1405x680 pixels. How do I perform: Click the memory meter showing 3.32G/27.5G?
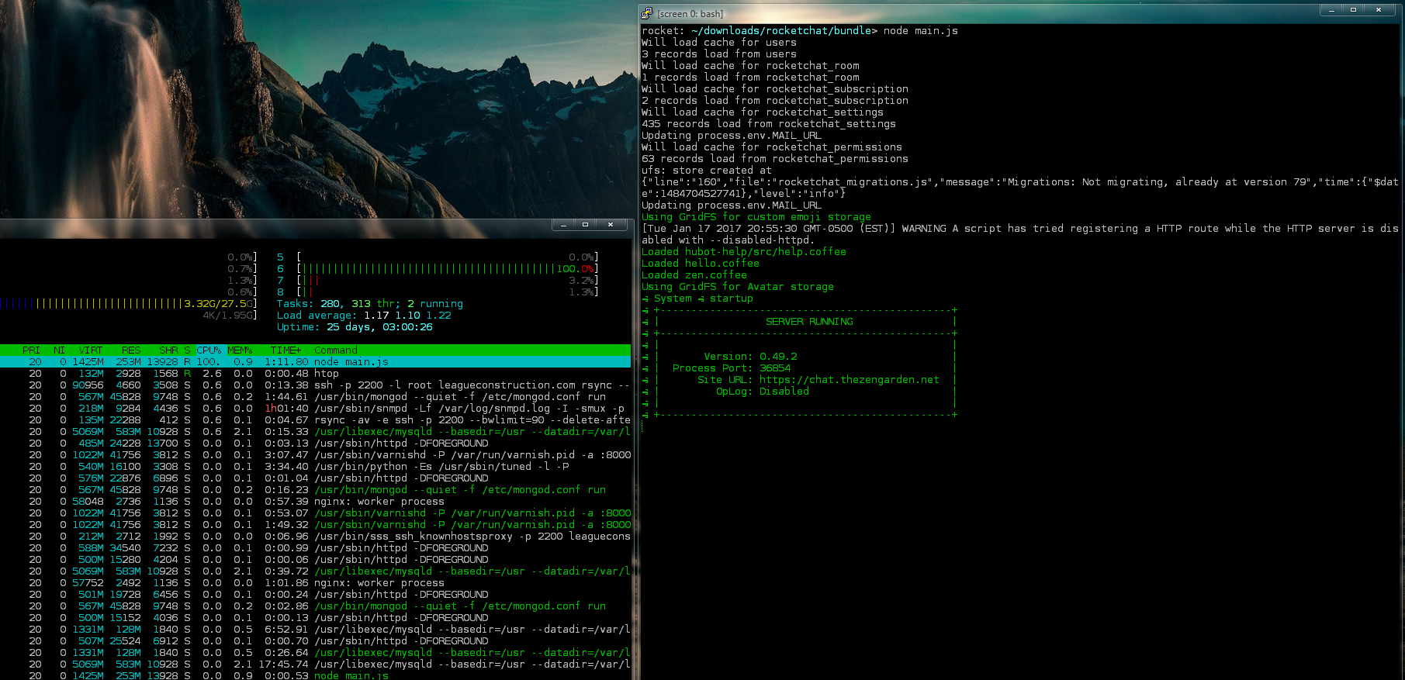[128, 304]
